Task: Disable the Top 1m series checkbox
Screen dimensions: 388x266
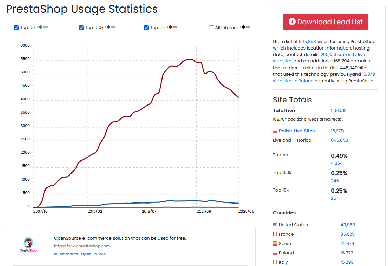Action: 146,28
